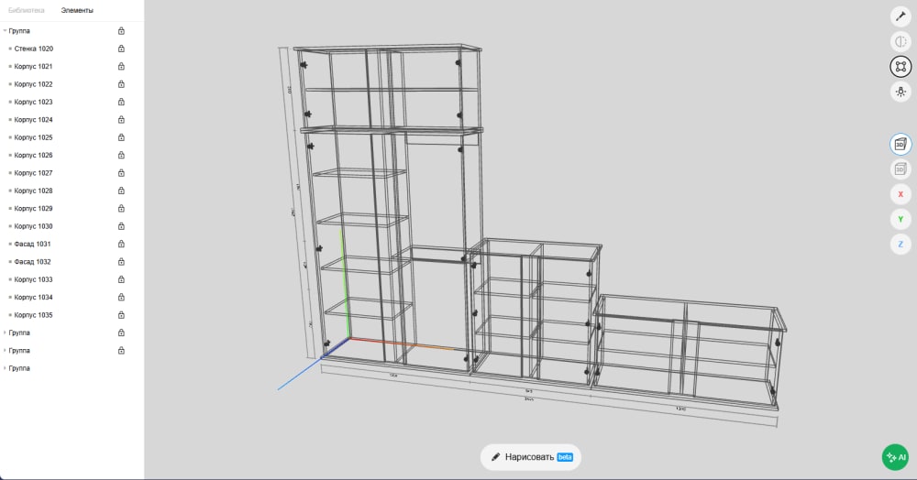Switch to the Элементы tab
The width and height of the screenshot is (917, 480).
[x=77, y=10]
